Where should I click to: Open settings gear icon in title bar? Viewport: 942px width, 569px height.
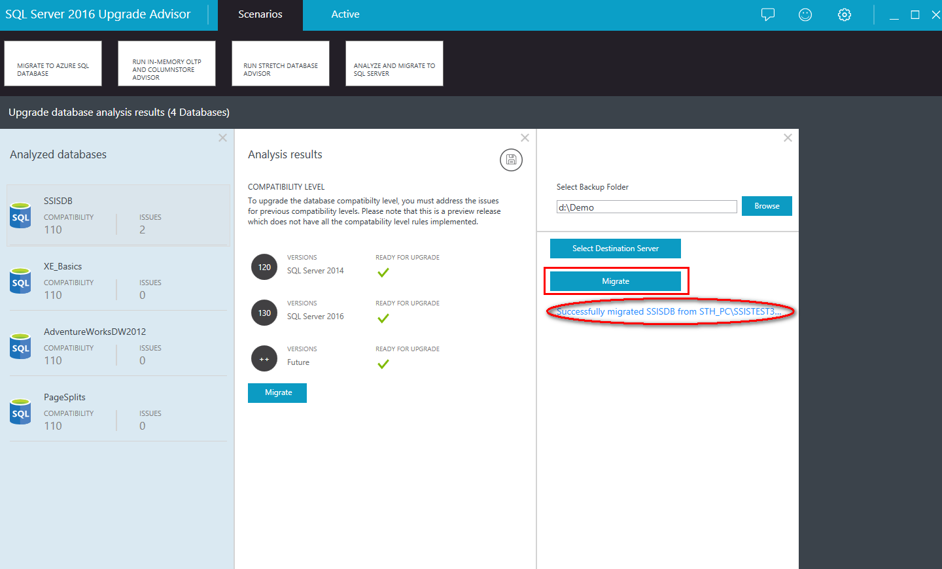[x=845, y=14]
